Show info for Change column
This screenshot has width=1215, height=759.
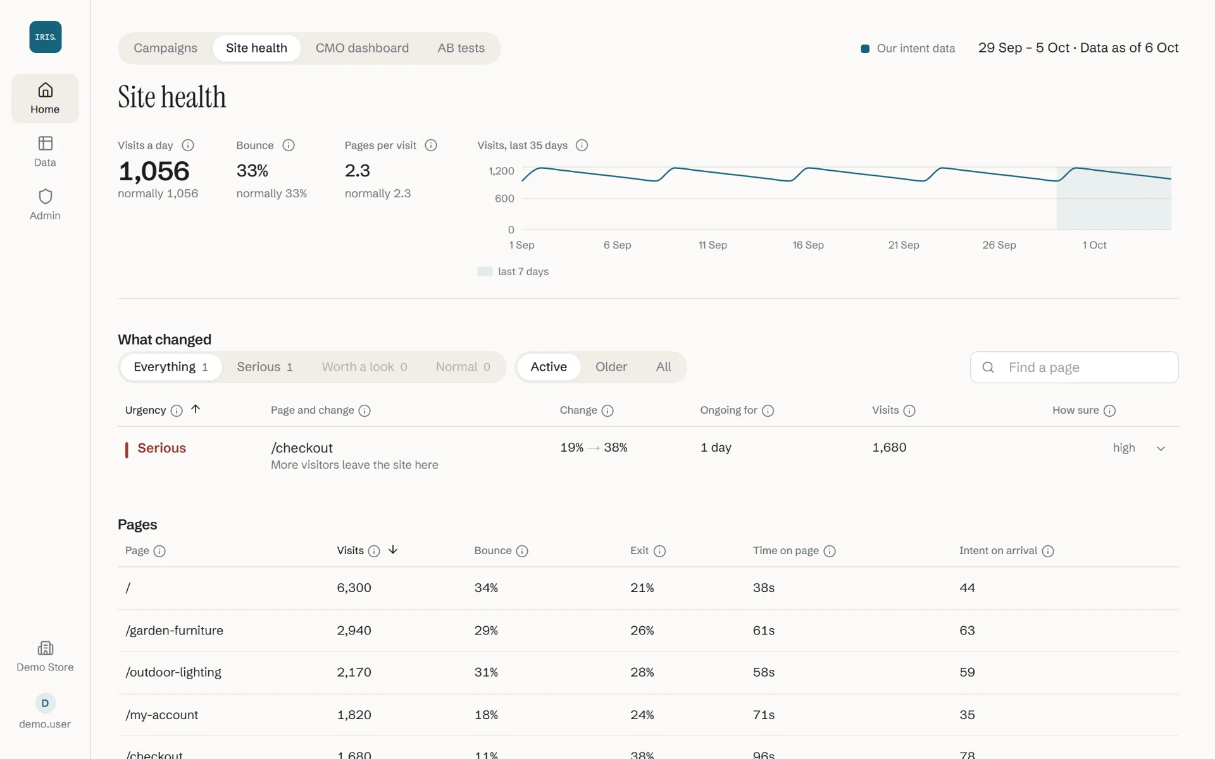(607, 410)
